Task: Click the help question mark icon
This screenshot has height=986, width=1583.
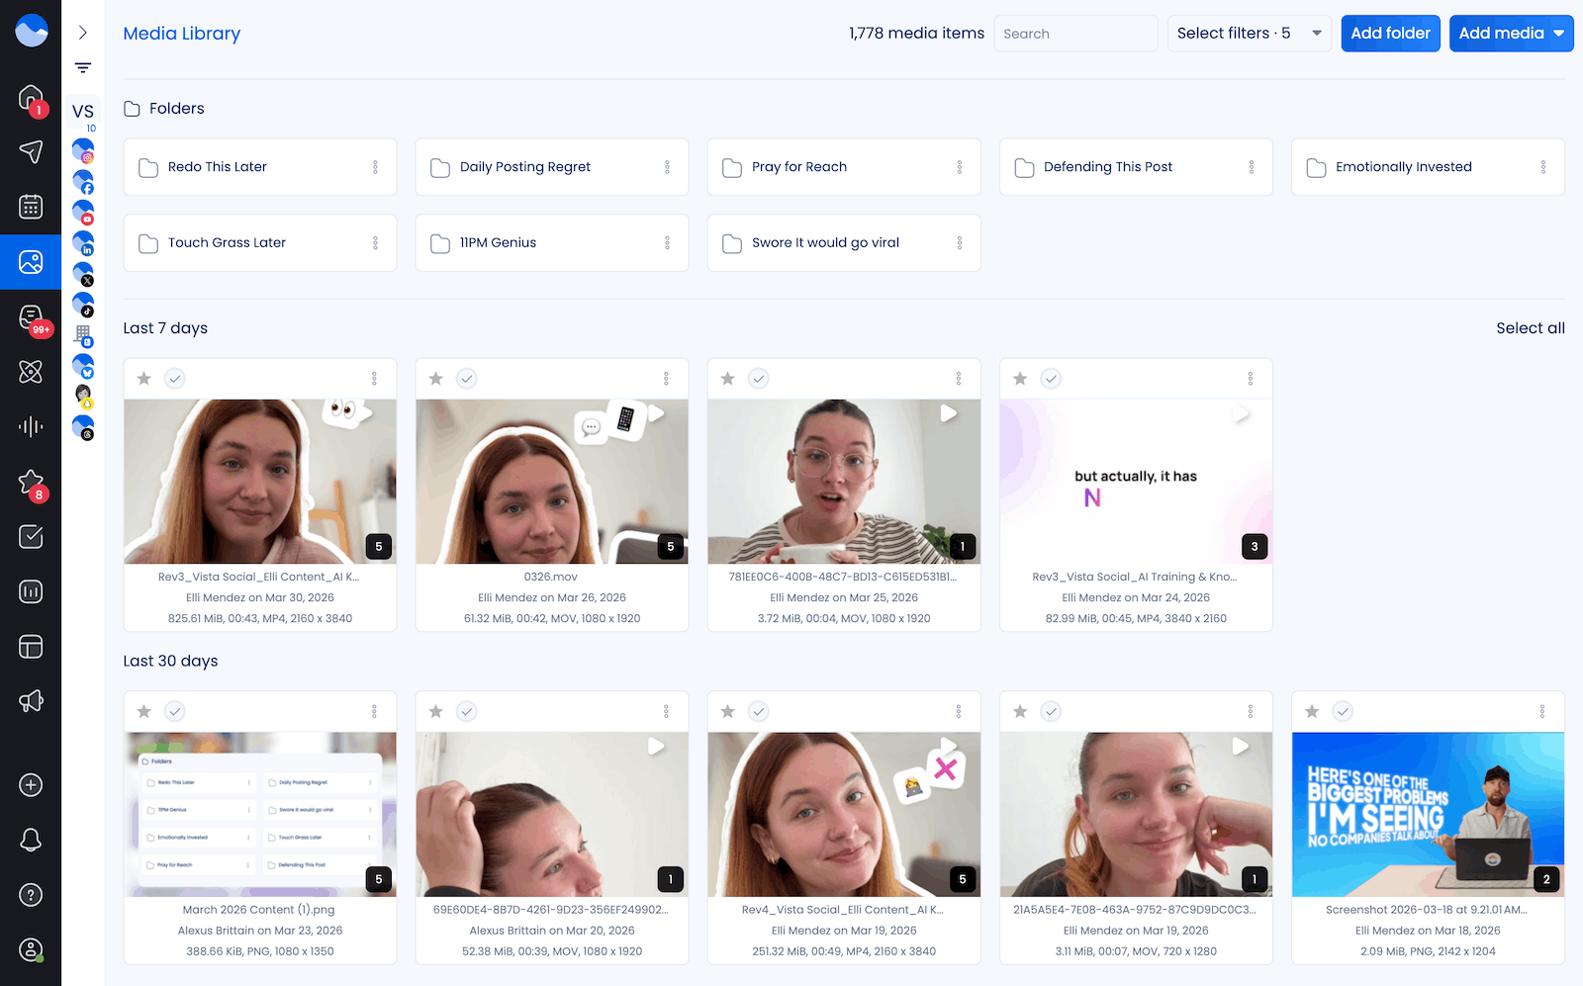Action: tap(31, 895)
